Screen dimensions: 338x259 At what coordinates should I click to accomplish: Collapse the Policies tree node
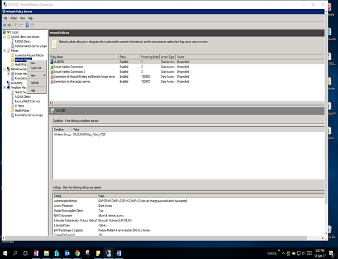(x=4, y=51)
